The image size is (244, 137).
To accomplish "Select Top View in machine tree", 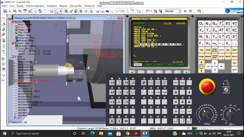I will pyautogui.click(x=23, y=32).
